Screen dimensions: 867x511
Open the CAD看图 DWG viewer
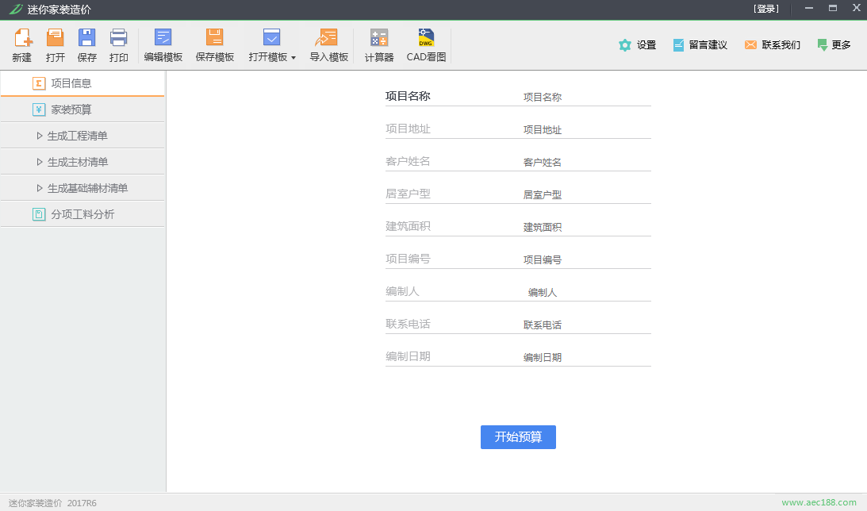[426, 38]
